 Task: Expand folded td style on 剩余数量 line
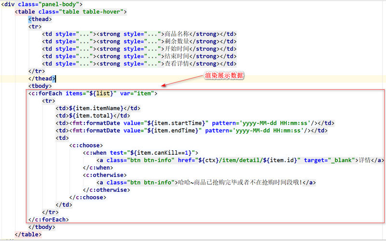click(84, 41)
